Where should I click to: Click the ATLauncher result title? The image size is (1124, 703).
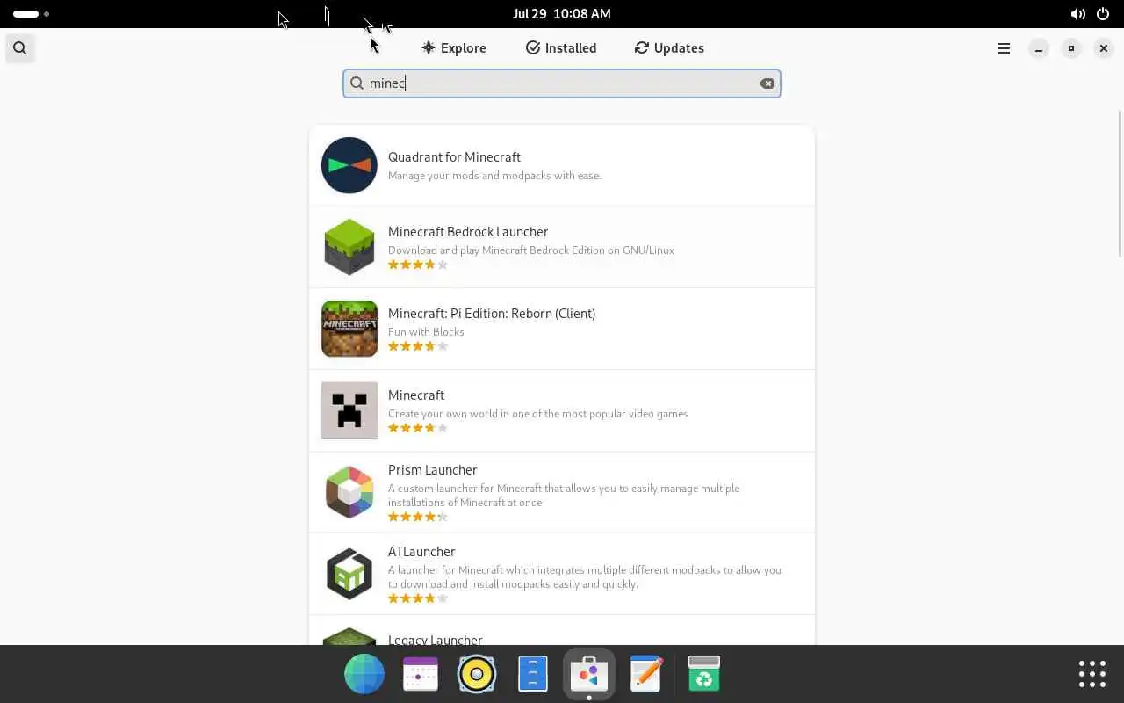click(421, 552)
